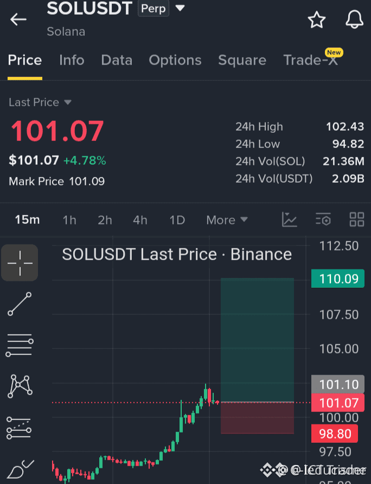The height and width of the screenshot is (484, 371).
Task: Open the Data tab
Action: [x=117, y=60]
